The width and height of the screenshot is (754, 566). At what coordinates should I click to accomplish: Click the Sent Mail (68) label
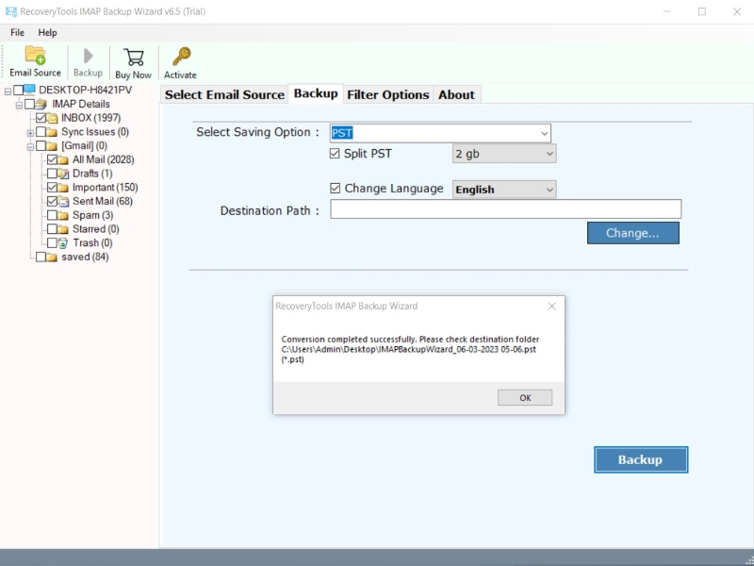(x=103, y=201)
